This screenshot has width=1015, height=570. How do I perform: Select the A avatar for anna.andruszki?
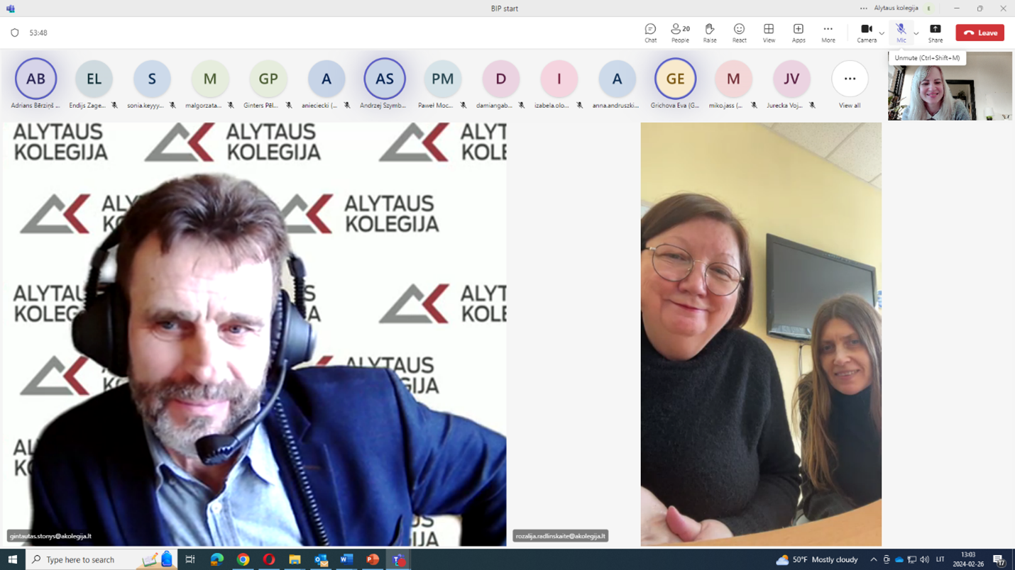(x=618, y=79)
